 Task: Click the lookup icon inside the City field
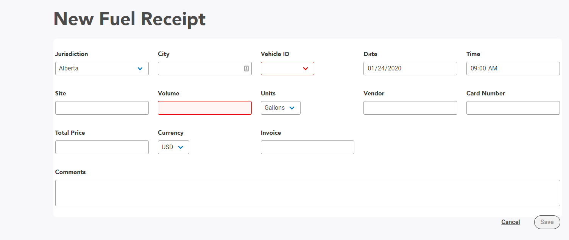coord(247,69)
